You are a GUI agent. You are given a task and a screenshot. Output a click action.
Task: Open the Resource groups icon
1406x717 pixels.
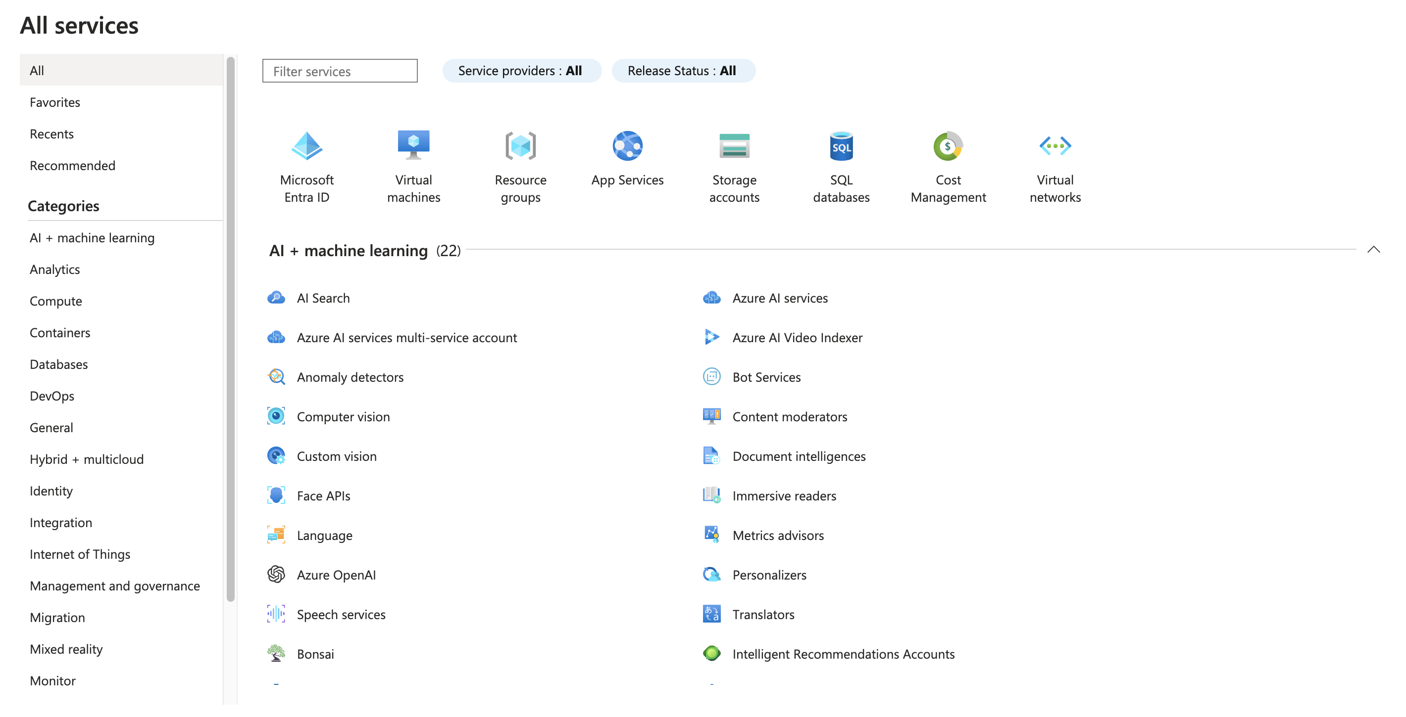click(520, 145)
